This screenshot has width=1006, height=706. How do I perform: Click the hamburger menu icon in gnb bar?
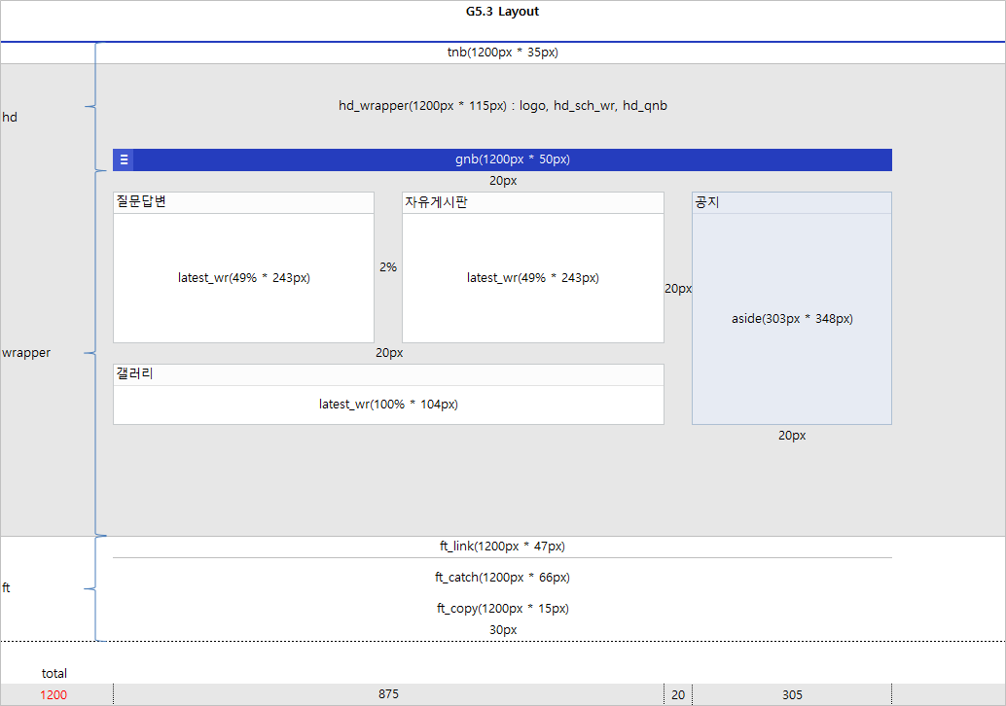pos(124,160)
